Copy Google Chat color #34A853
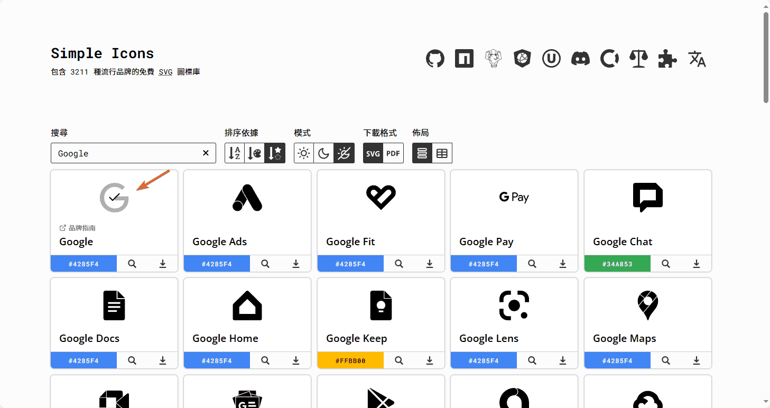Viewport: 770px width, 408px height. (617, 264)
